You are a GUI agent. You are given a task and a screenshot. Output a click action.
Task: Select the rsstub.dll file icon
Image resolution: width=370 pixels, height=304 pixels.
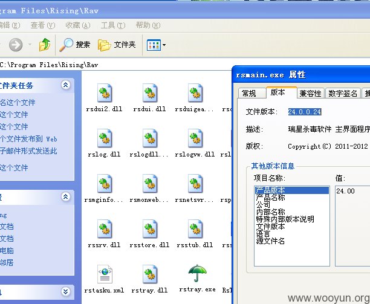[x=195, y=229]
